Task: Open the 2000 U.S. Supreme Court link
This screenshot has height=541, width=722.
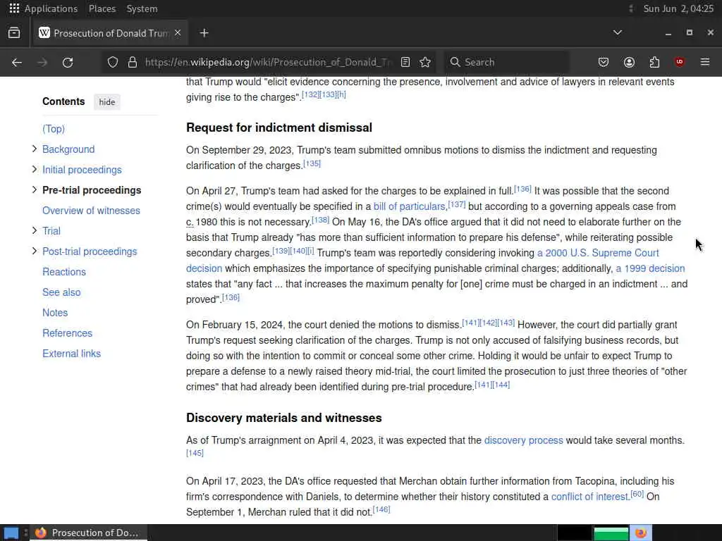Action: click(x=598, y=253)
